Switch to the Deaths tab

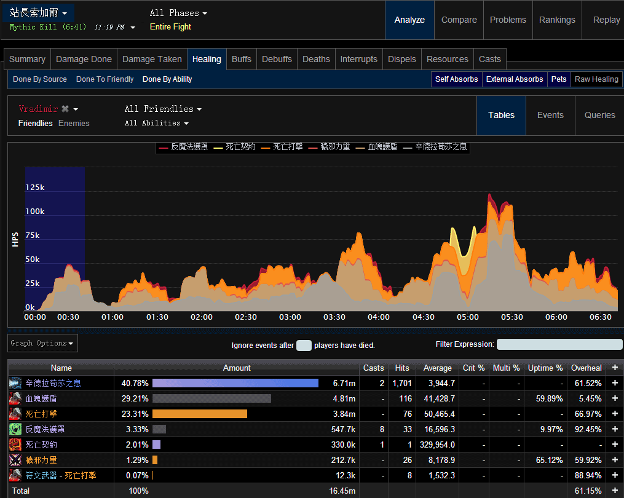(x=317, y=59)
